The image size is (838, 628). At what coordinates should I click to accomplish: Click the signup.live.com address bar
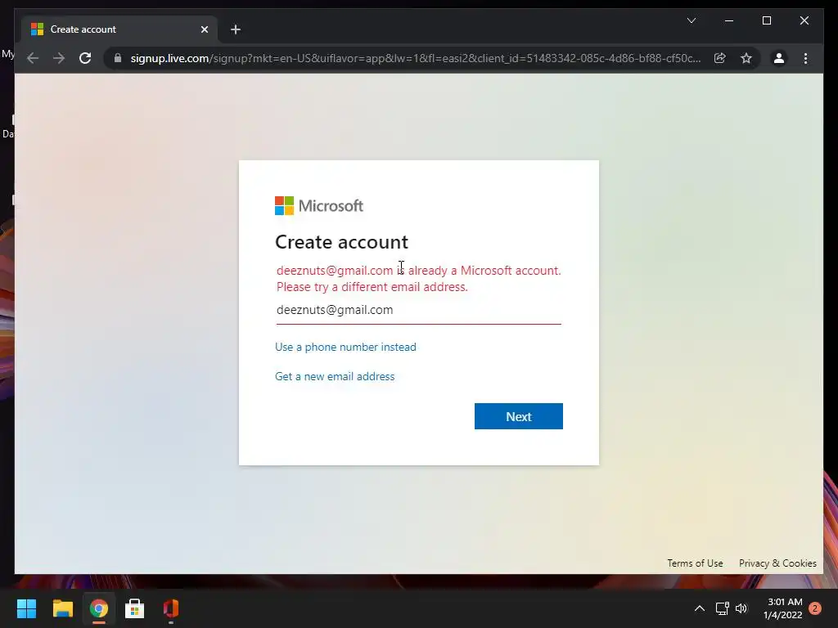click(x=415, y=58)
